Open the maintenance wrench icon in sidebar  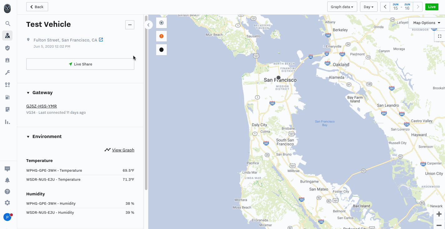(7, 73)
